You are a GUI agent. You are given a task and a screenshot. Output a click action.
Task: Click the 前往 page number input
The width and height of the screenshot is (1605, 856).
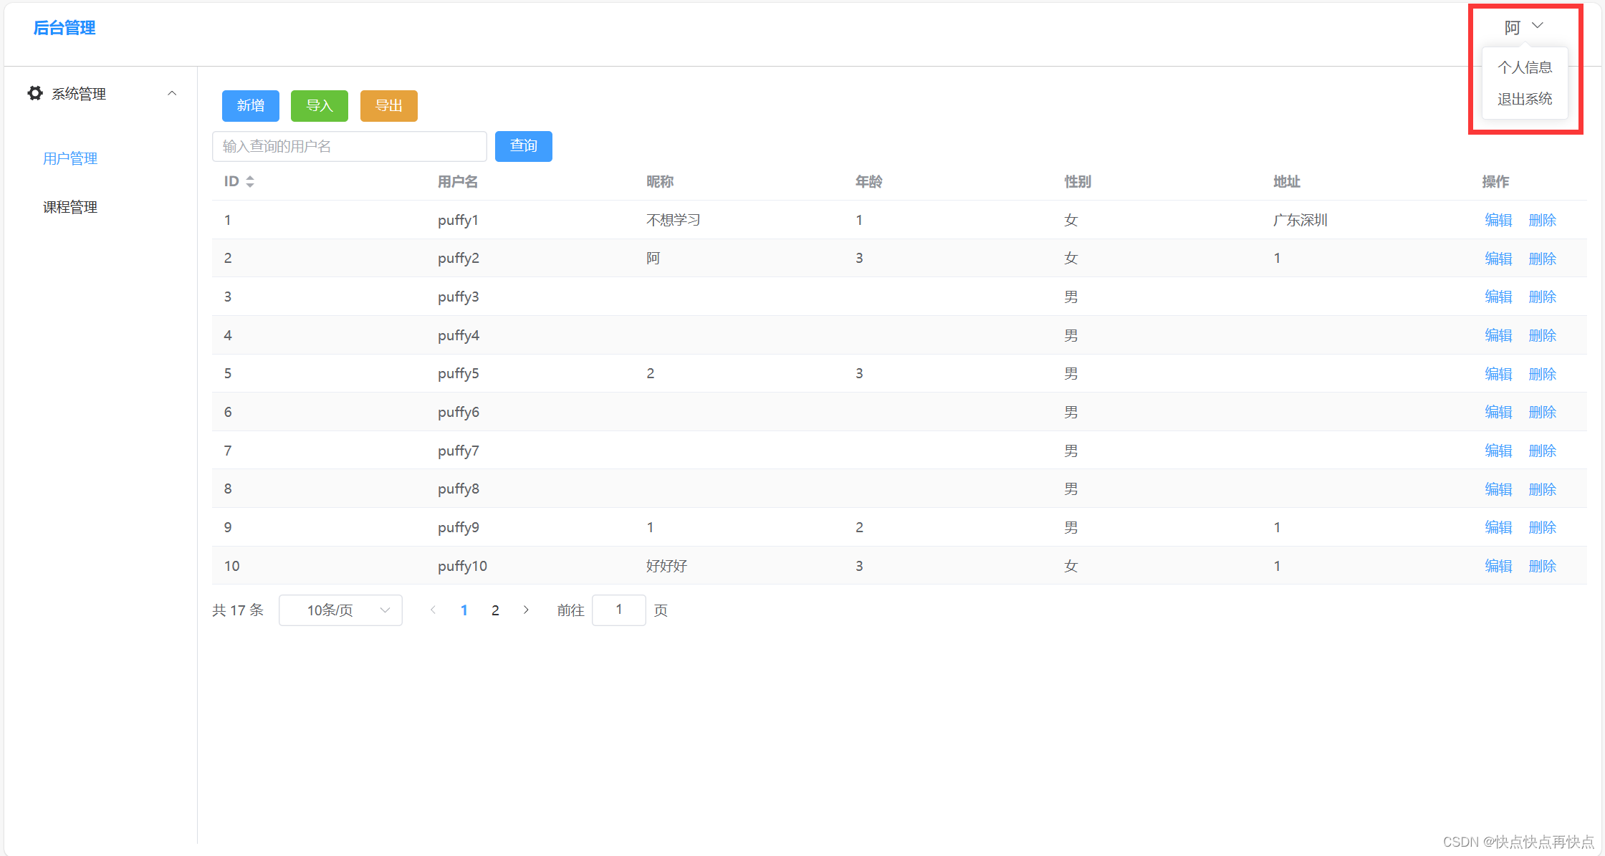pos(619,610)
